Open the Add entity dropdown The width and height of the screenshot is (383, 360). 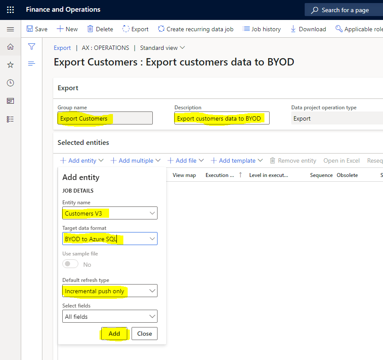coord(82,160)
